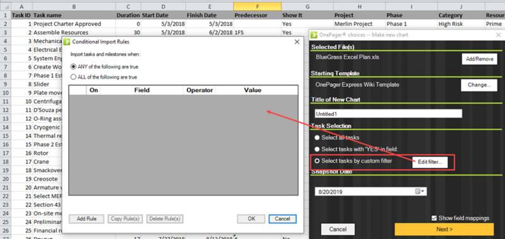Screen dimensions: 505x239
Task: Click the yellow Next > button
Action: (444, 230)
